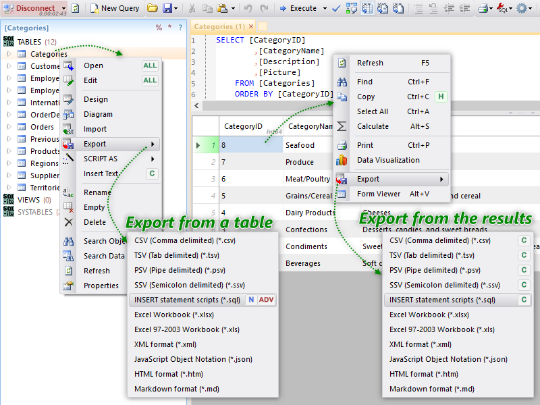Undo the last edit in the toolbar
Screen dimensions: 540x405
248,8
